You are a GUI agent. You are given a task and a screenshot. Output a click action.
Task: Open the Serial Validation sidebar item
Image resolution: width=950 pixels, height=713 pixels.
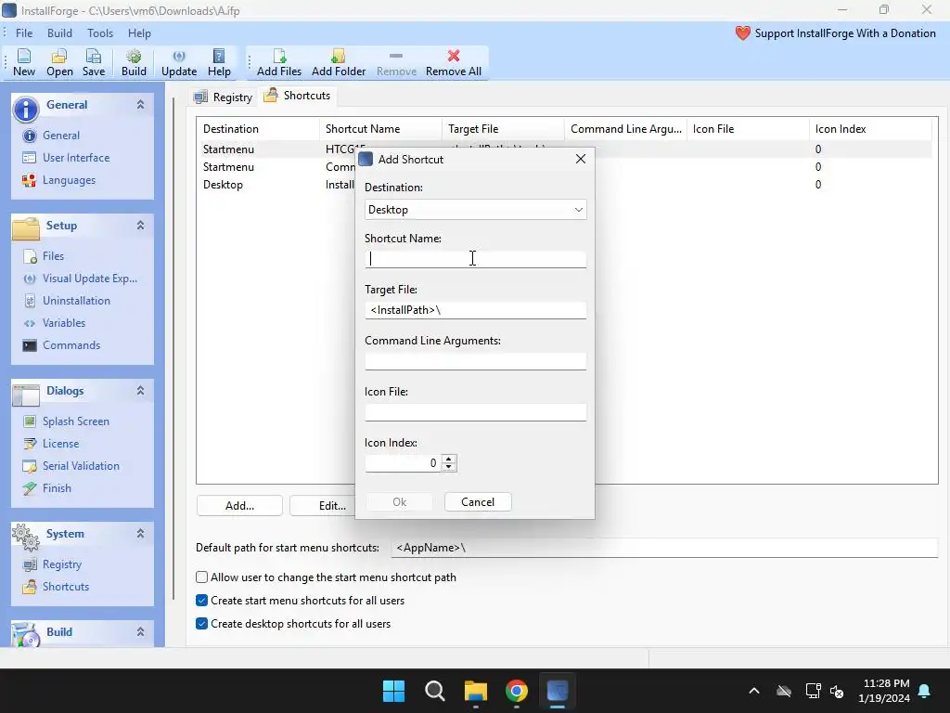coord(81,466)
